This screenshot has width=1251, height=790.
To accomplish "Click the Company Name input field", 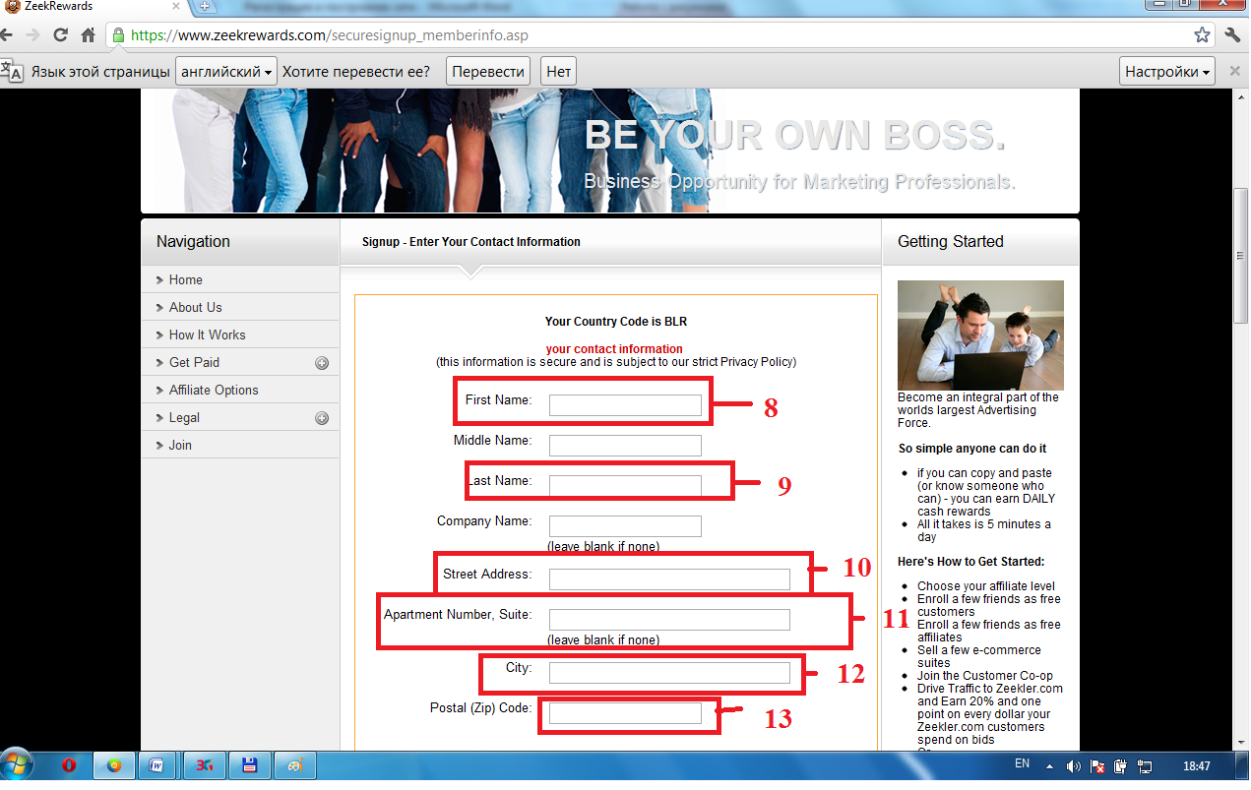I will click(625, 526).
